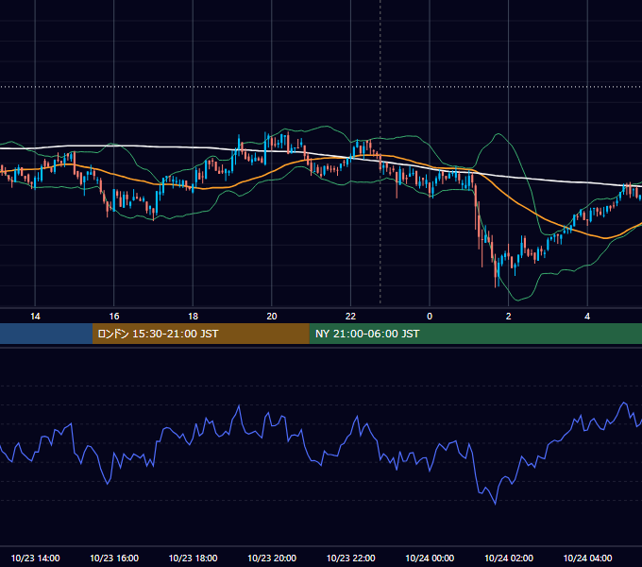
Task: Click the 2 hour label on price chart axis
Action: click(x=509, y=317)
